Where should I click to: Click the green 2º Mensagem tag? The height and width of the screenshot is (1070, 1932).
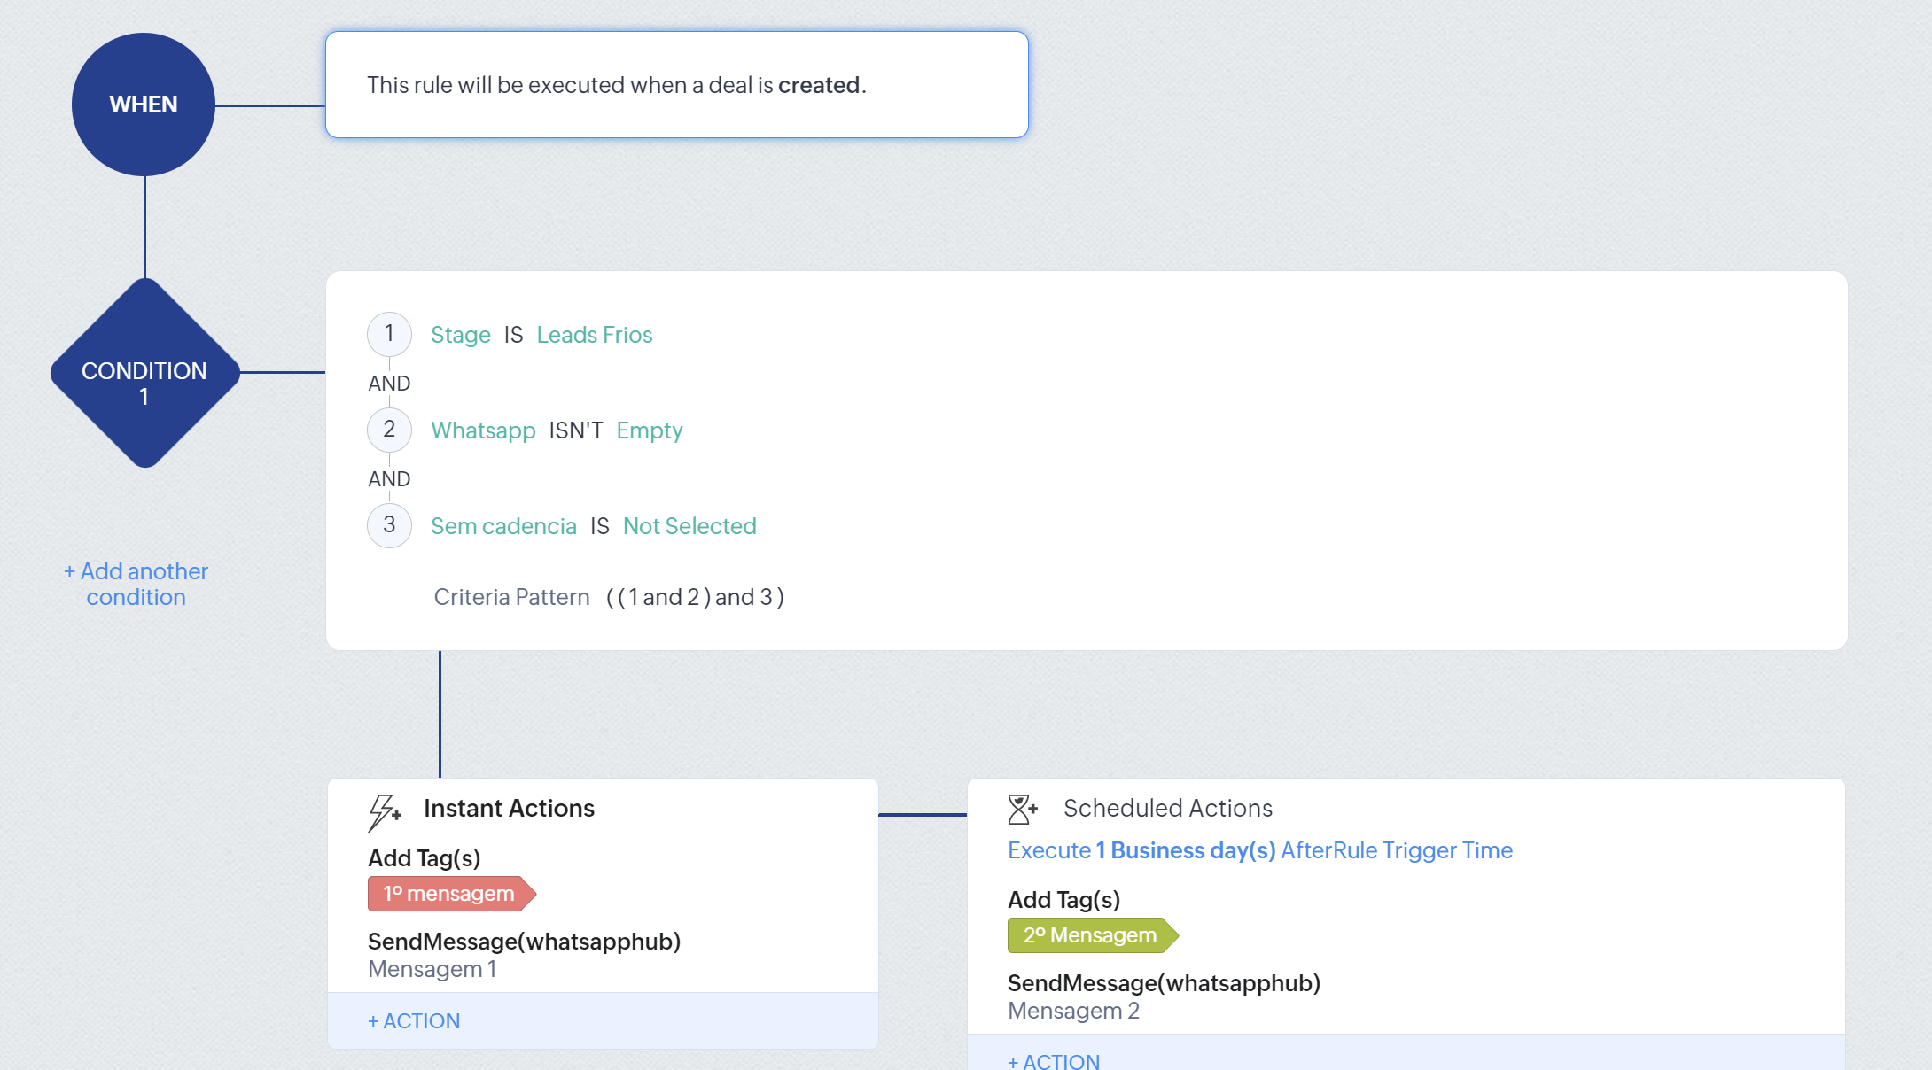coord(1090,935)
